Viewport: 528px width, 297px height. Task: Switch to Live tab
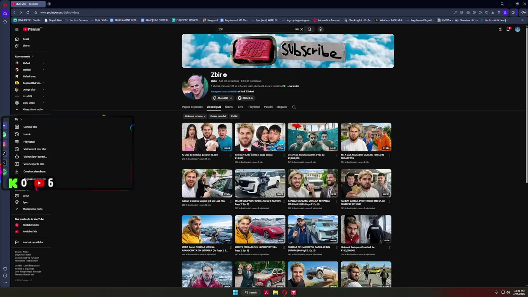click(x=240, y=107)
